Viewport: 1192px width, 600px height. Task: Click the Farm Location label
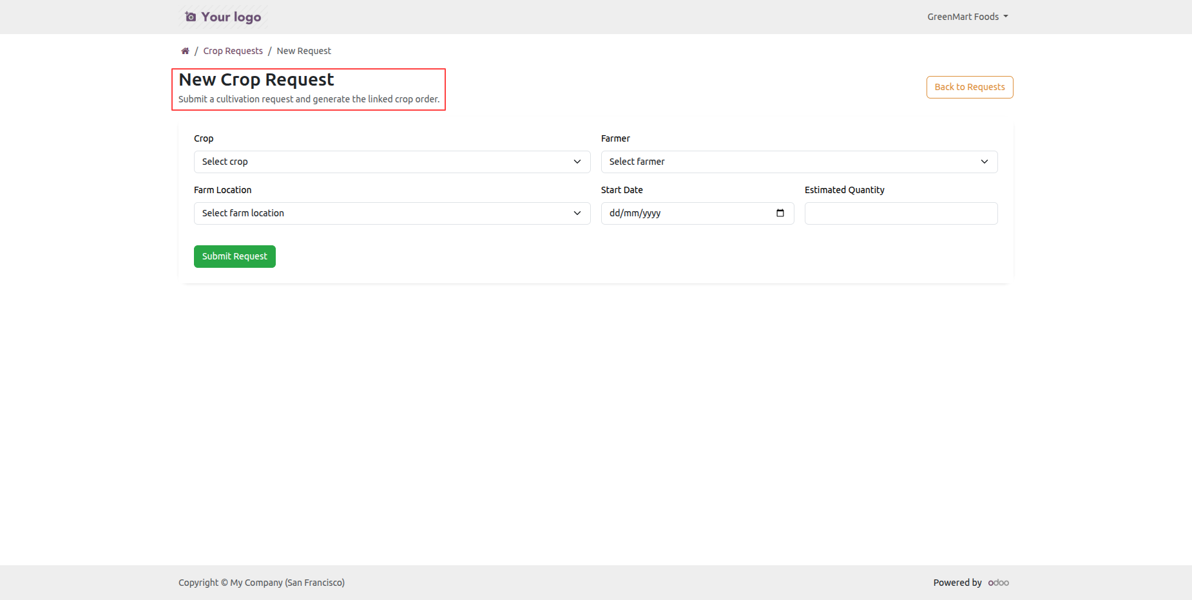pos(222,190)
